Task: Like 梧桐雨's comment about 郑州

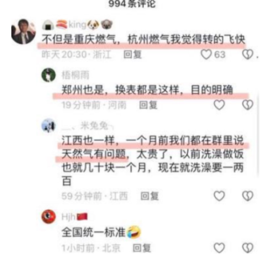Action: [219, 105]
